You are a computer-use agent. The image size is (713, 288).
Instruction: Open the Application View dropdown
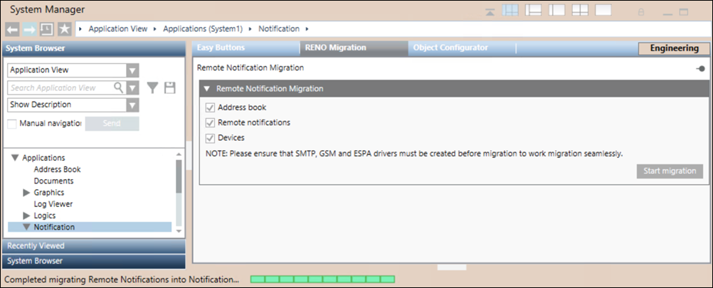[x=132, y=70]
